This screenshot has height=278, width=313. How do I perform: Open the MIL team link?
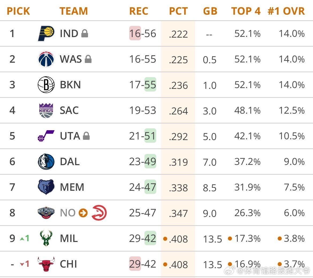[x=69, y=239]
